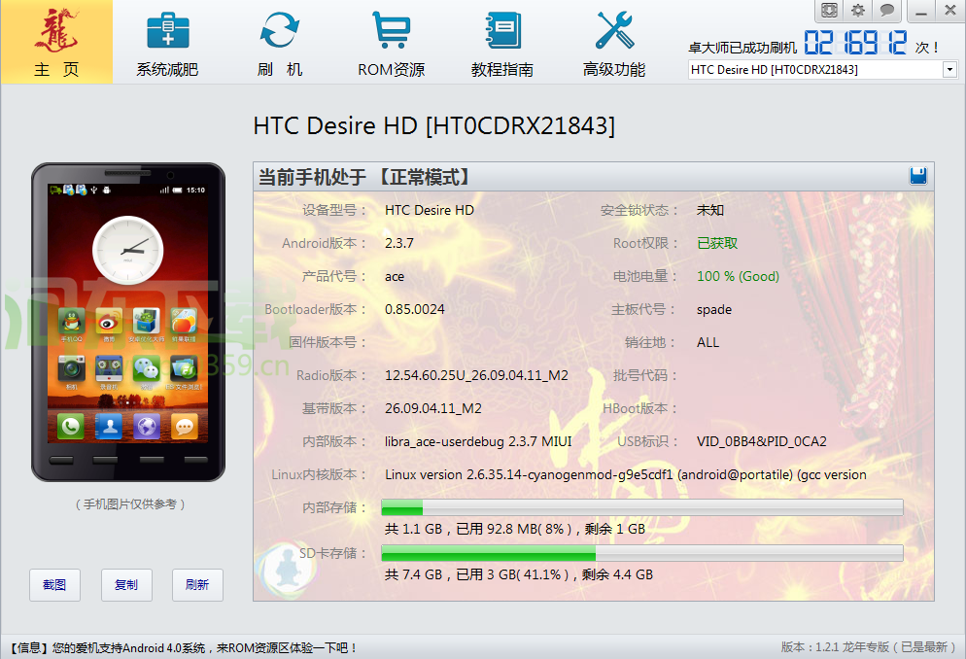This screenshot has width=966, height=659.
Task: Open the HTC Desire HD device dropdown
Action: click(x=949, y=69)
